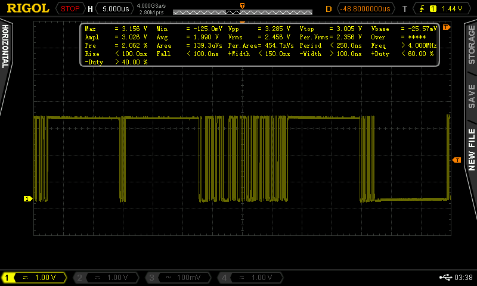Click the USB connection icon
This screenshot has width=477, height=286.
coord(445,277)
